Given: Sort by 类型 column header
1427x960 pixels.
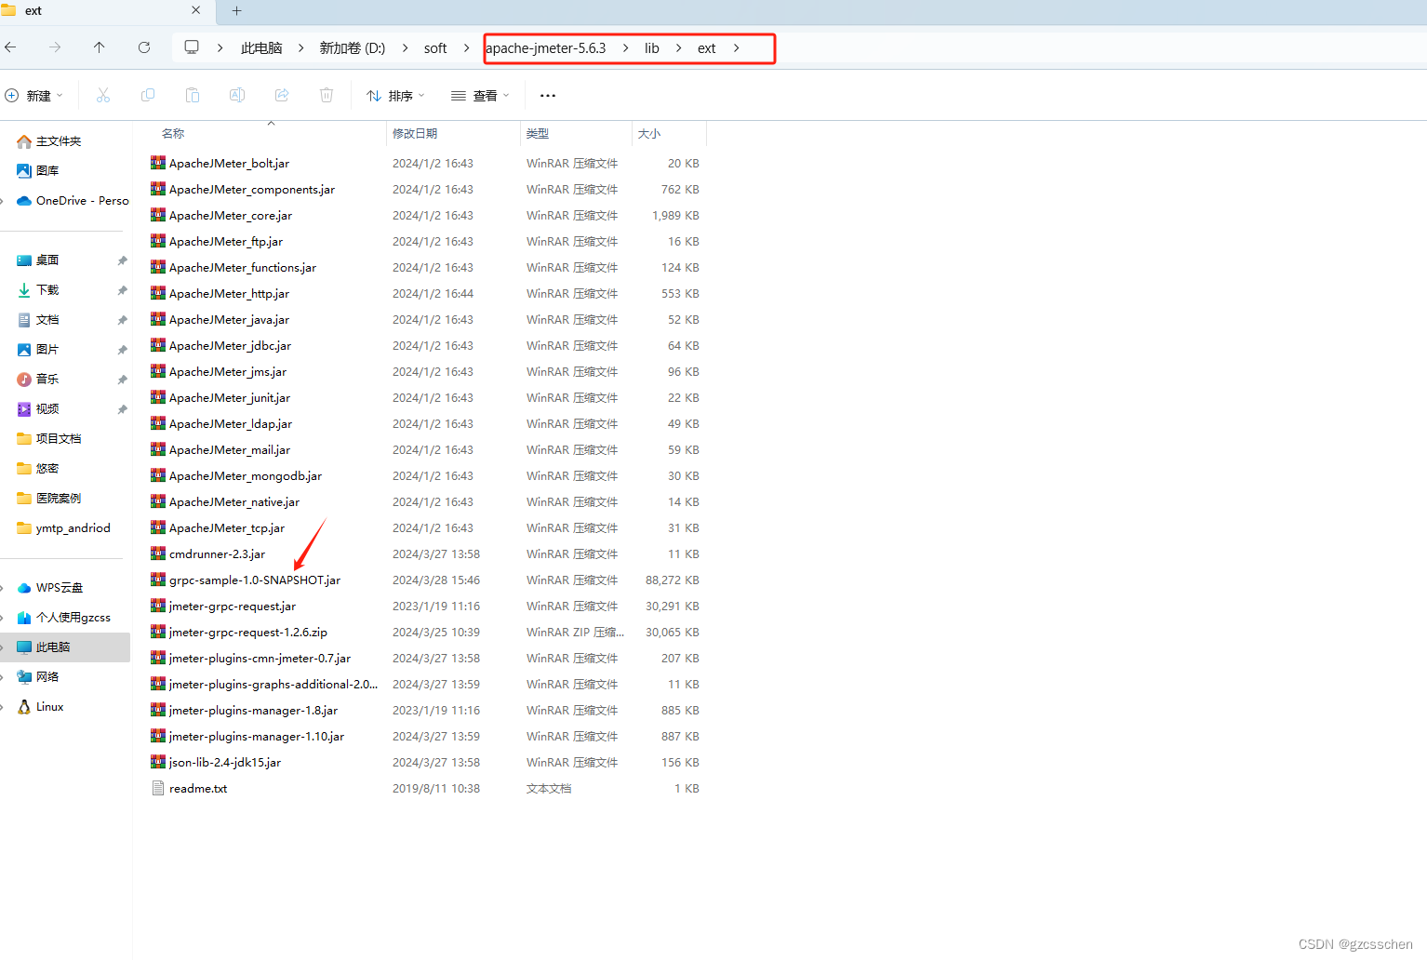Looking at the screenshot, I should (x=538, y=134).
